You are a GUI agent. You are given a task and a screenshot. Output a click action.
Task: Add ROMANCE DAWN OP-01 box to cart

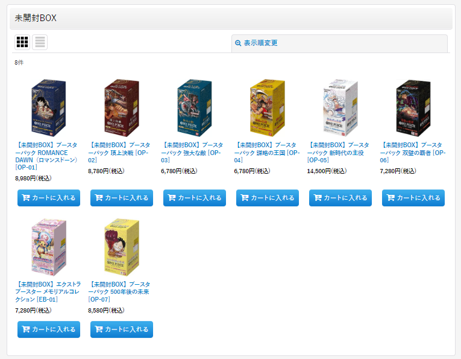point(49,198)
